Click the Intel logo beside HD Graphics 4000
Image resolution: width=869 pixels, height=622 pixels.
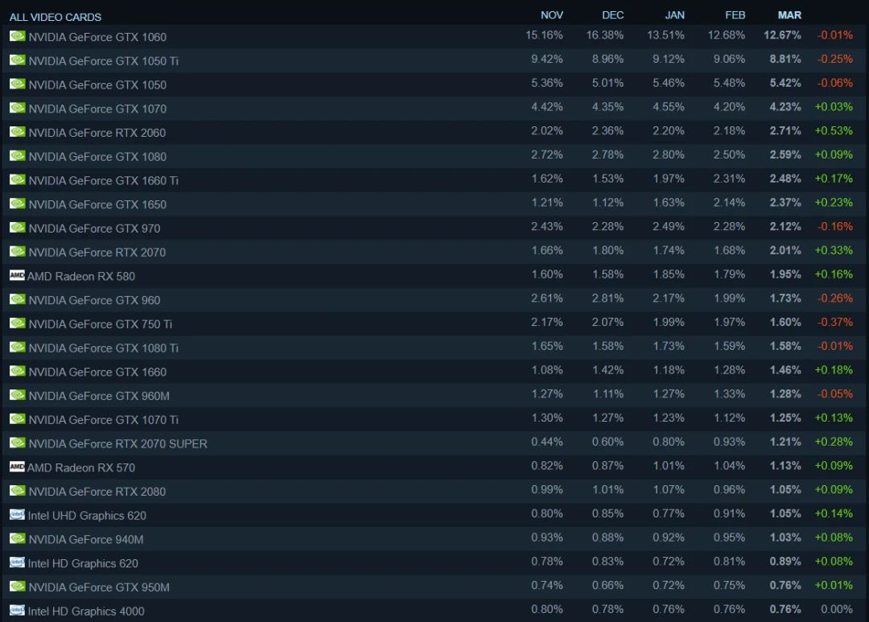pos(17,610)
